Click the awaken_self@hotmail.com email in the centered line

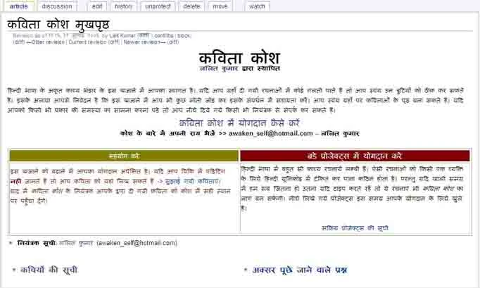click(270, 134)
